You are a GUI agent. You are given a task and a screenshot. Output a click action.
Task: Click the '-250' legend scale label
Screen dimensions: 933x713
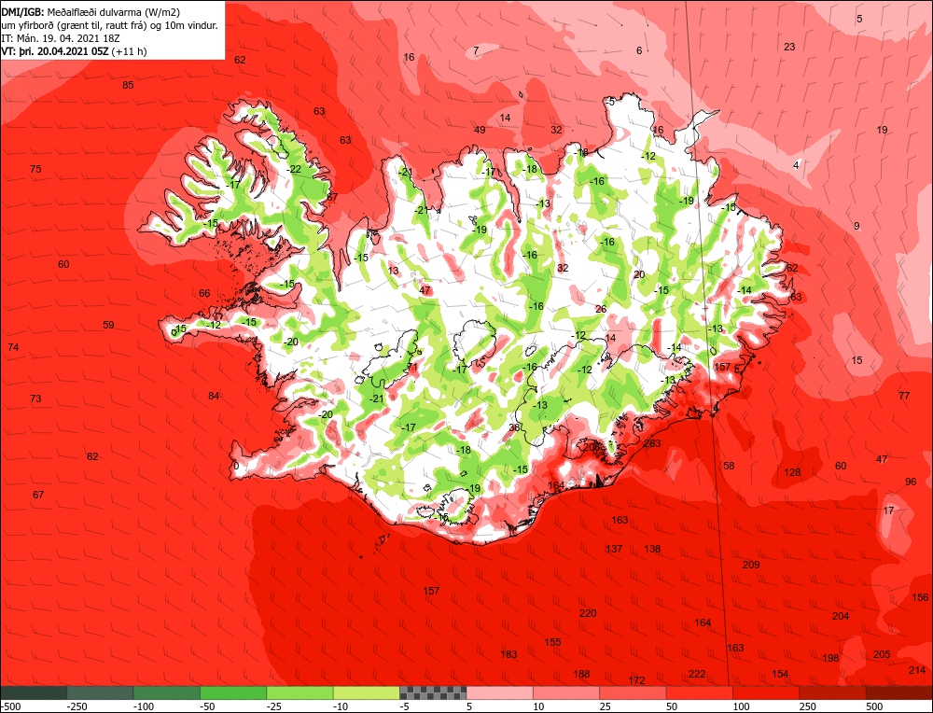click(x=77, y=706)
